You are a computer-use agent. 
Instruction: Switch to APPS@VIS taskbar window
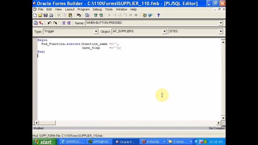pyautogui.click(x=99, y=142)
